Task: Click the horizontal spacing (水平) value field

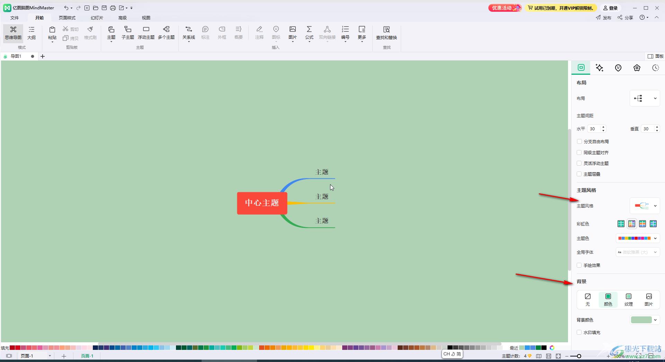Action: click(x=594, y=129)
